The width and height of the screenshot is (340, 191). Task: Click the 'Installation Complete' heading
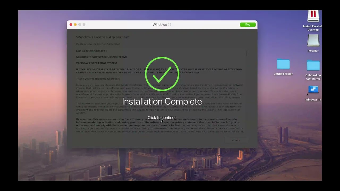pos(162,102)
